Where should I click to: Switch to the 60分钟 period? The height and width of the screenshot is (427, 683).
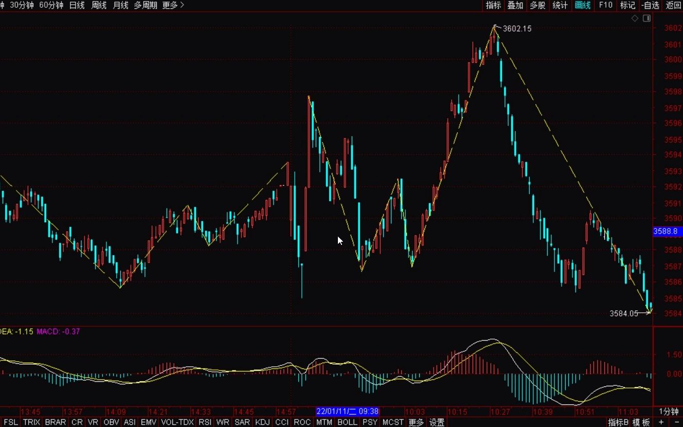[51, 5]
